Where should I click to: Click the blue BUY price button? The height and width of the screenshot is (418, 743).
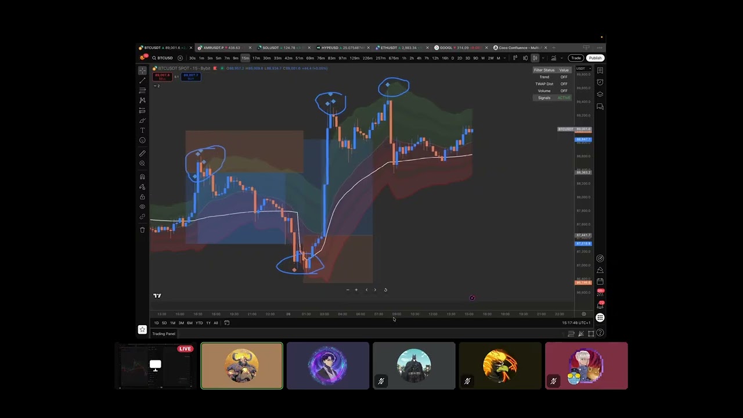191,77
